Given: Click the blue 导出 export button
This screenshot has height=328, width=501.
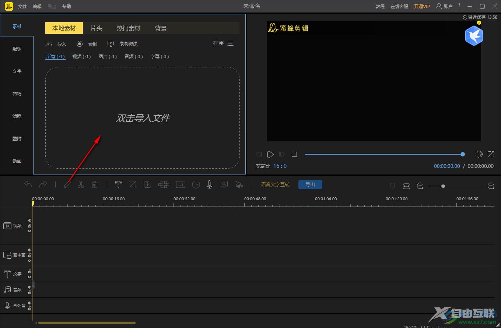Looking at the screenshot, I should pyautogui.click(x=310, y=184).
